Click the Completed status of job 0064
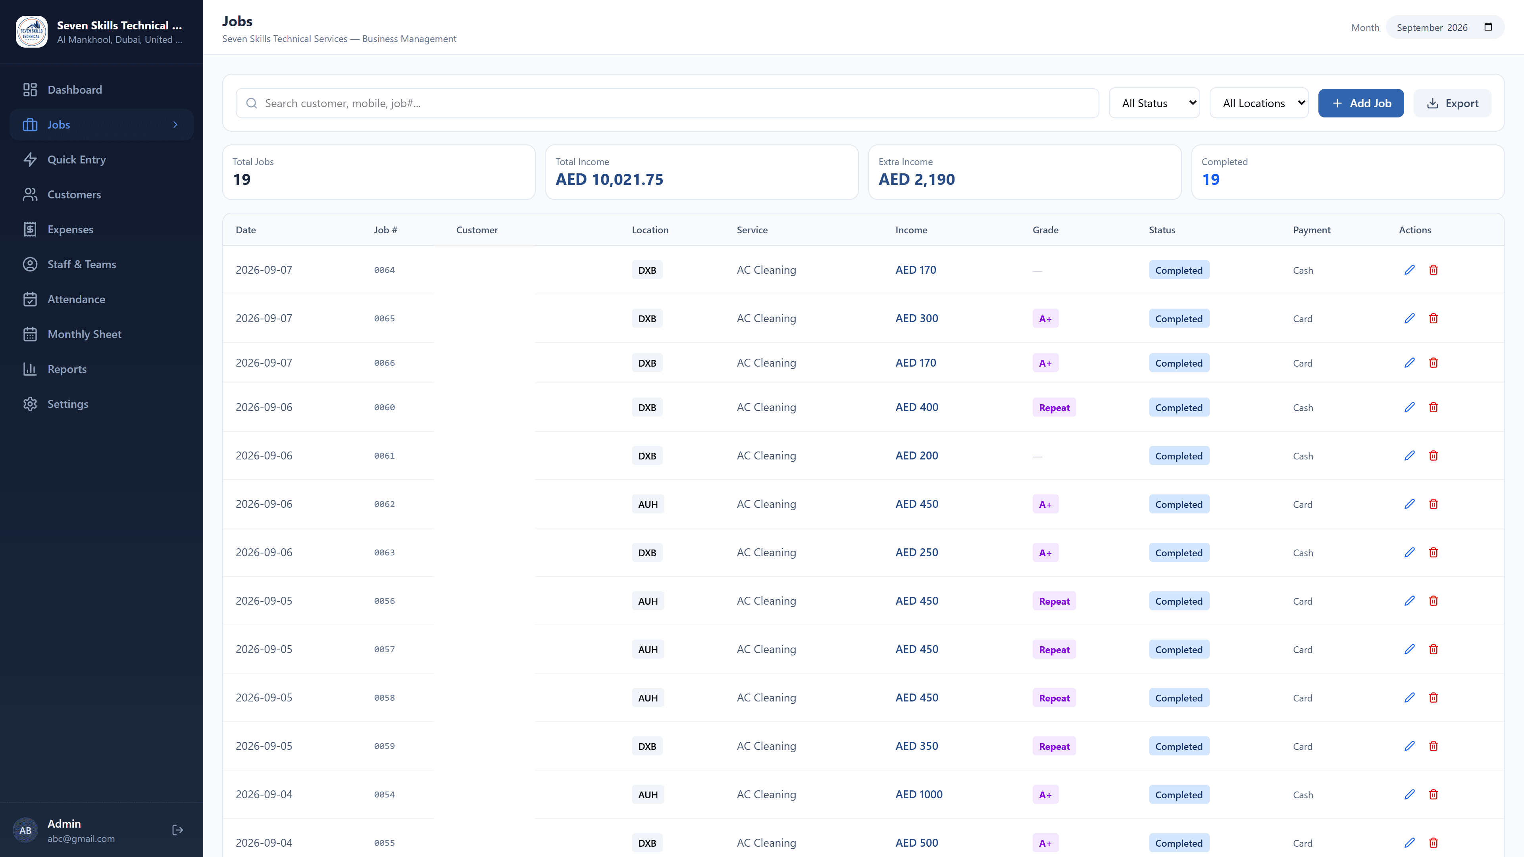Image resolution: width=1524 pixels, height=857 pixels. [x=1179, y=270]
